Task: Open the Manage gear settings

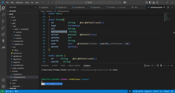Action: pyautogui.click(x=3, y=86)
